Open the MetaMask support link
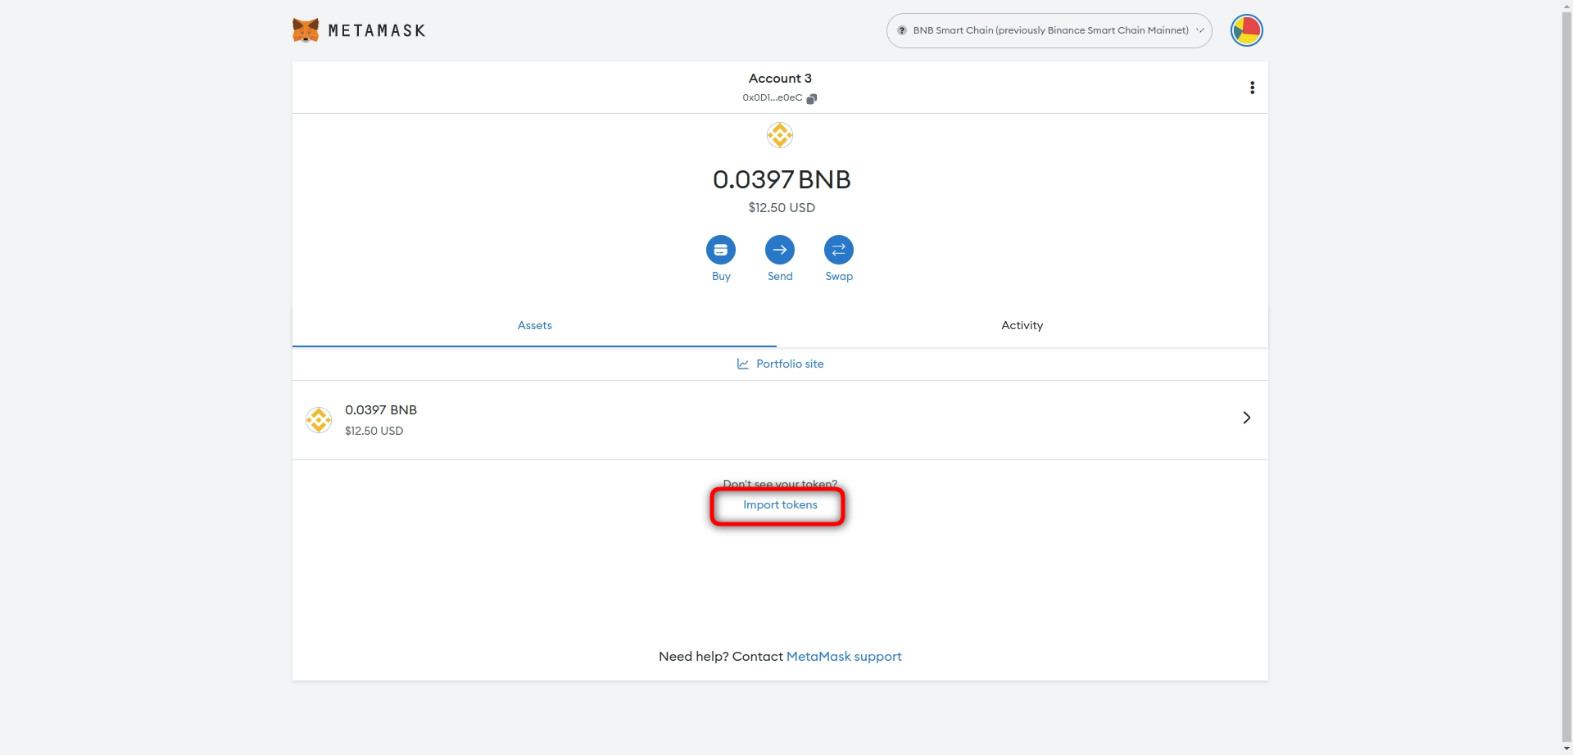Image resolution: width=1573 pixels, height=755 pixels. pos(844,656)
